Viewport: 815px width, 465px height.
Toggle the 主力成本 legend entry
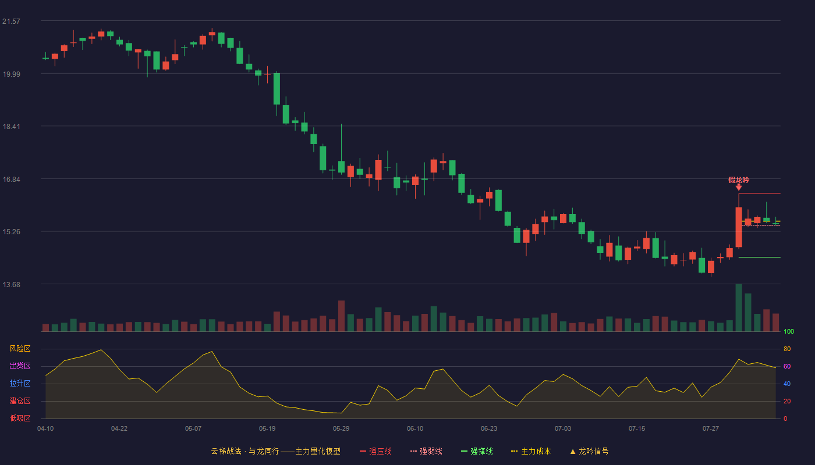pyautogui.click(x=531, y=451)
